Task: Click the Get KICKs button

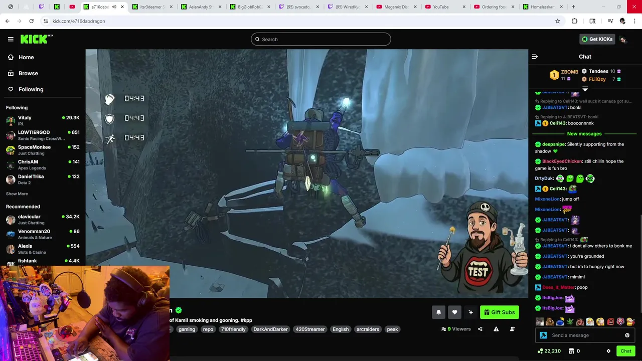Action: pos(597,39)
